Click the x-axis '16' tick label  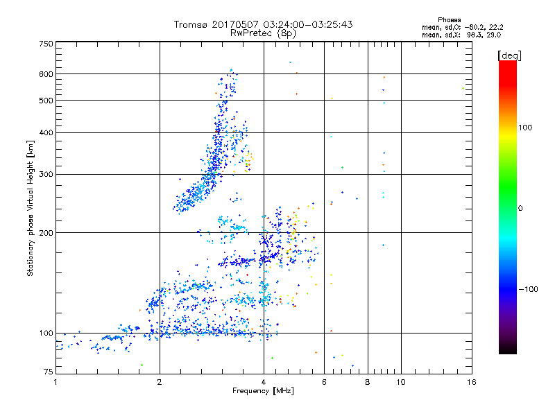point(472,382)
